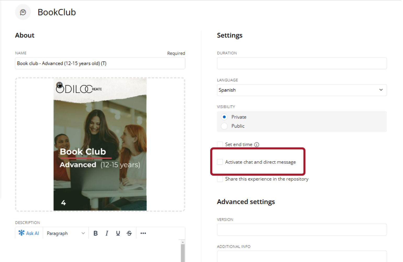The width and height of the screenshot is (403, 262).
Task: Click the BookClub round icon in header
Action: [x=23, y=12]
